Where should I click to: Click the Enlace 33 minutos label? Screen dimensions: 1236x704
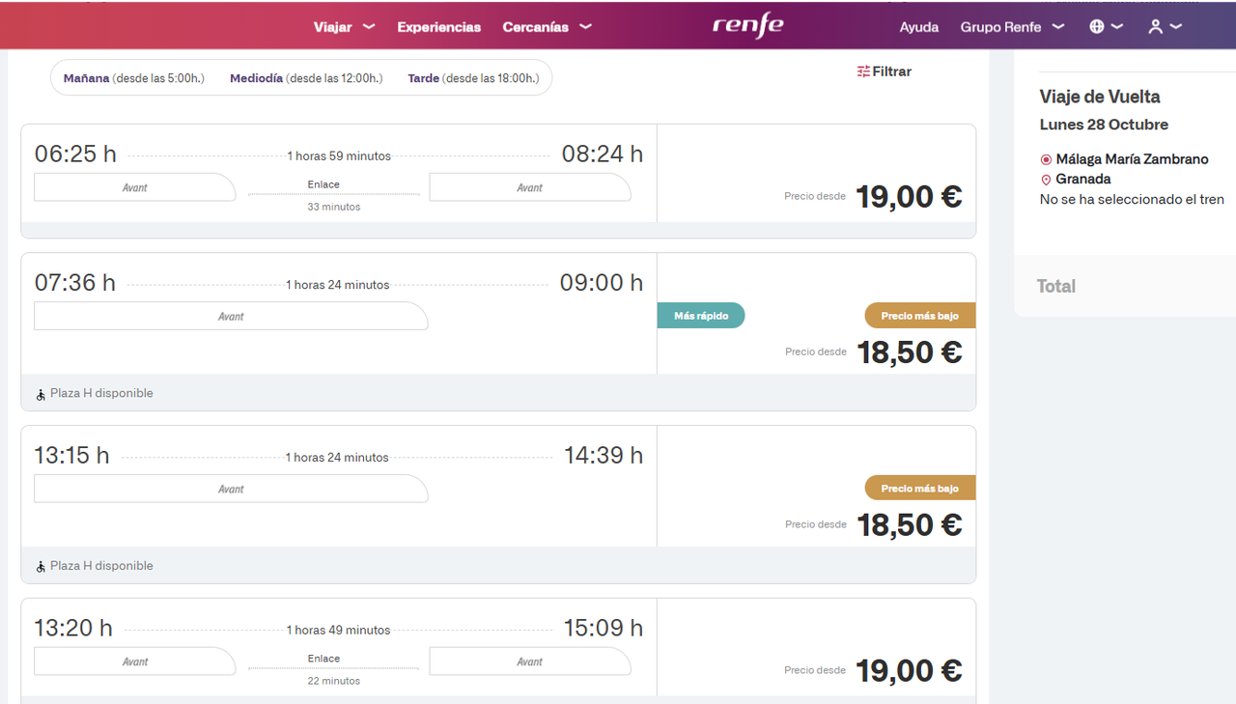(334, 195)
